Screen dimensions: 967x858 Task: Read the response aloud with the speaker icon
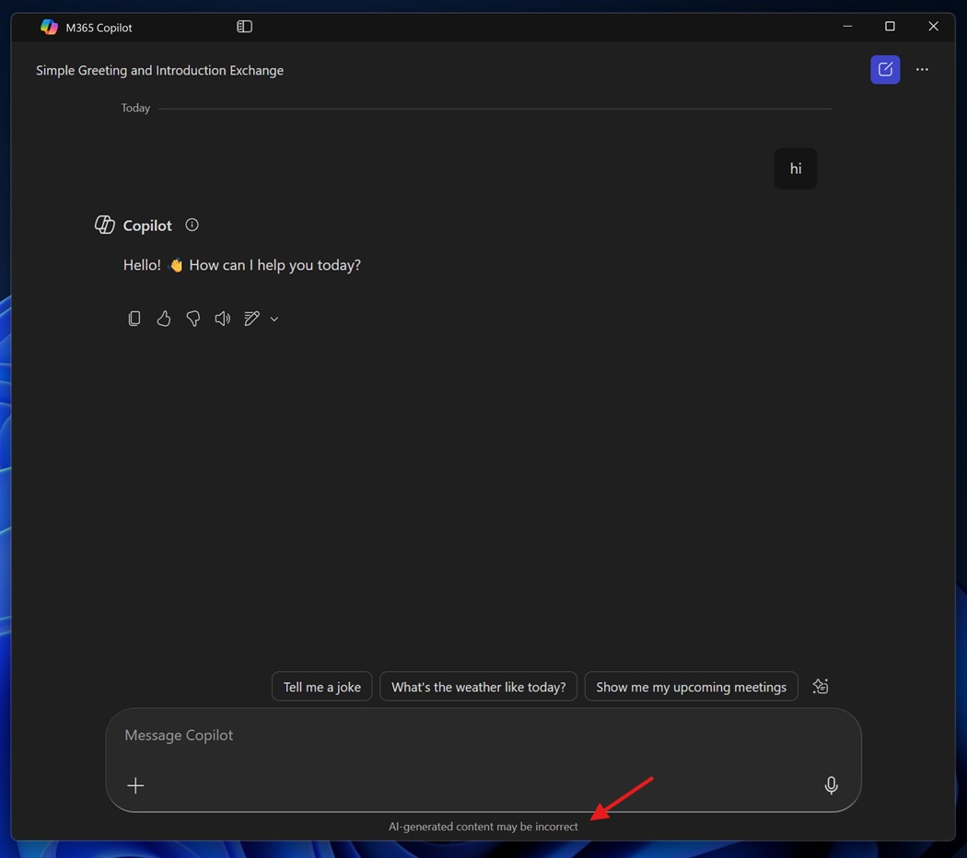tap(223, 318)
